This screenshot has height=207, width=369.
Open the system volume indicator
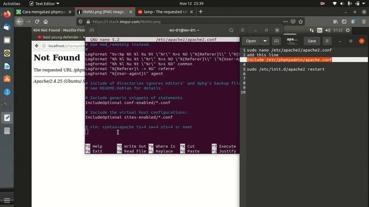click(x=342, y=3)
